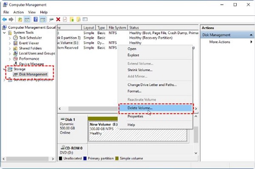Click the Properties checkmark page toolbar icon
The image size is (255, 169).
pos(65,20)
